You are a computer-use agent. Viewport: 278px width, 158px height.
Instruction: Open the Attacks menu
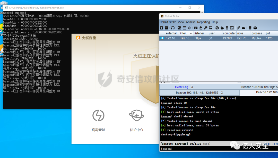pyautogui.click(x=190, y=22)
